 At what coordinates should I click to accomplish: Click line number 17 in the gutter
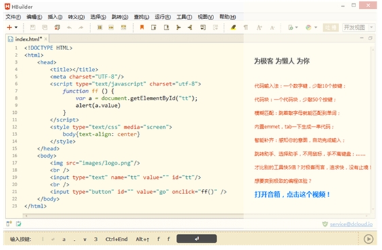[x=15, y=163]
